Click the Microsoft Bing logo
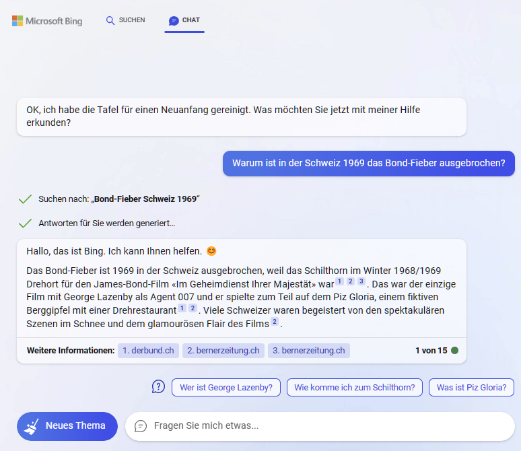Image resolution: width=521 pixels, height=451 pixels. (47, 21)
